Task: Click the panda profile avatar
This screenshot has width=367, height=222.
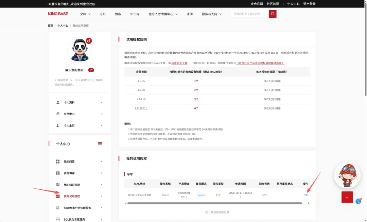Action: click(80, 50)
